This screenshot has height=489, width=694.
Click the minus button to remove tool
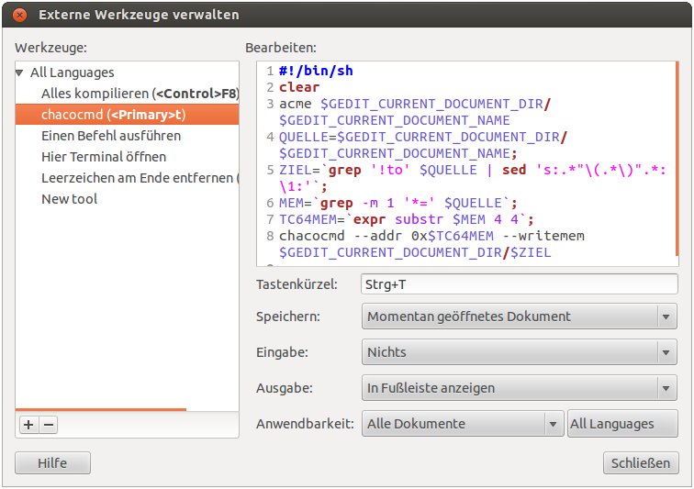point(49,425)
